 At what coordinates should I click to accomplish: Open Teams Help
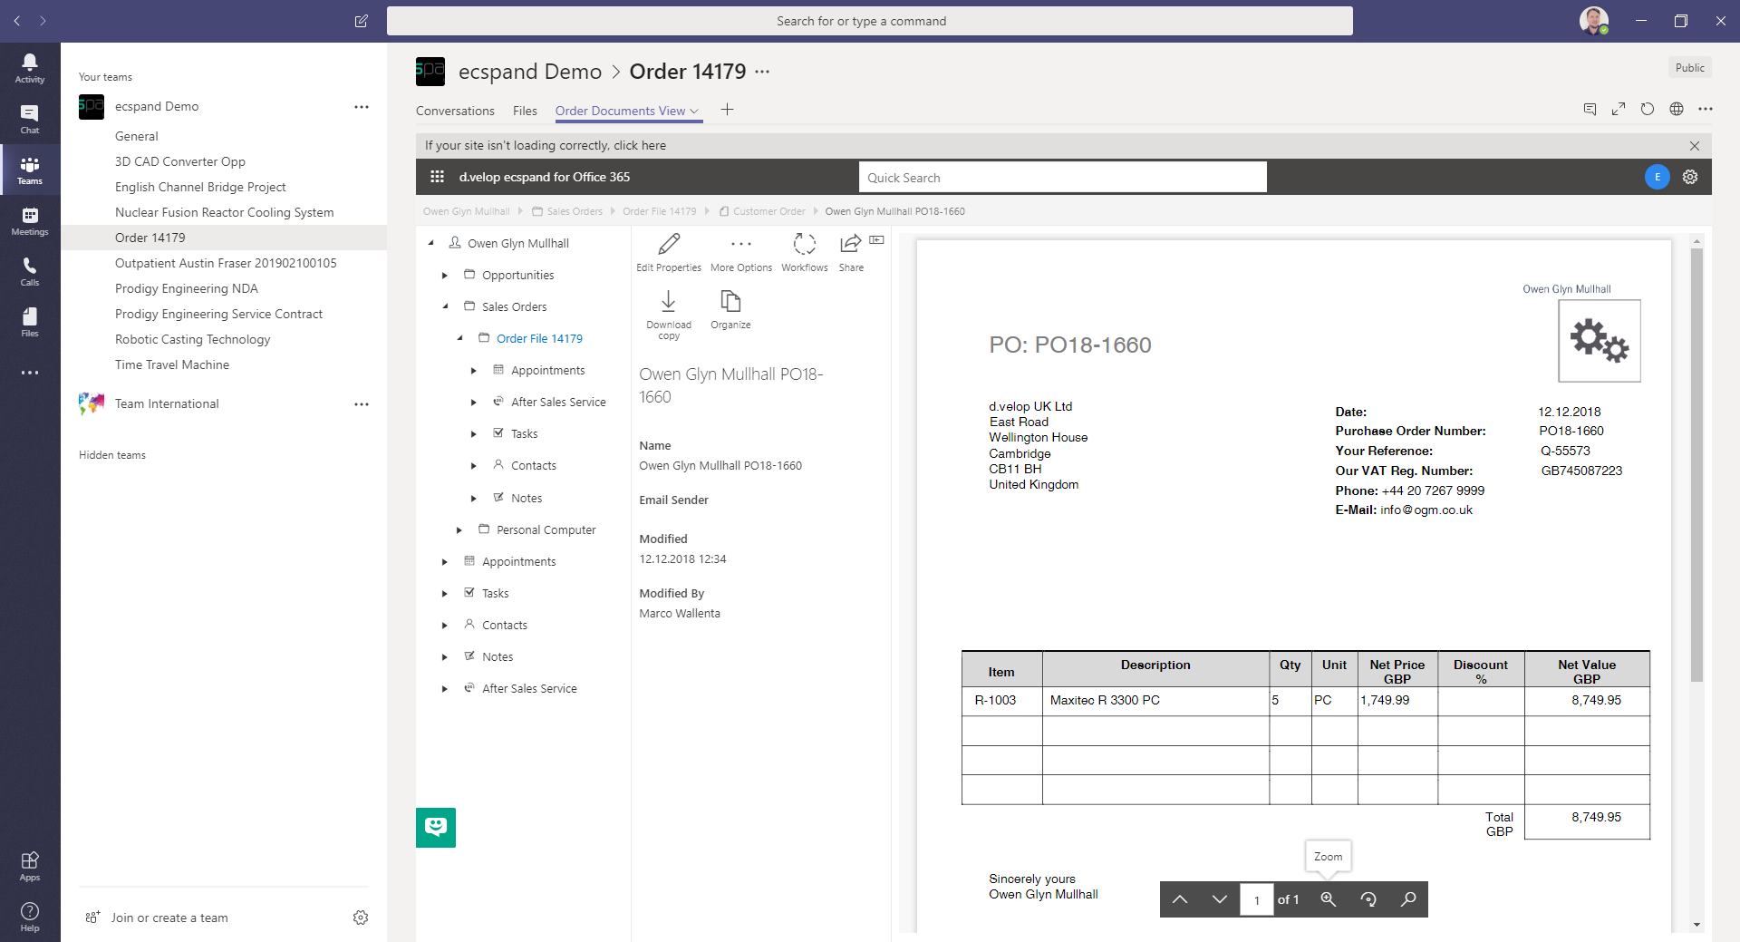tap(30, 917)
